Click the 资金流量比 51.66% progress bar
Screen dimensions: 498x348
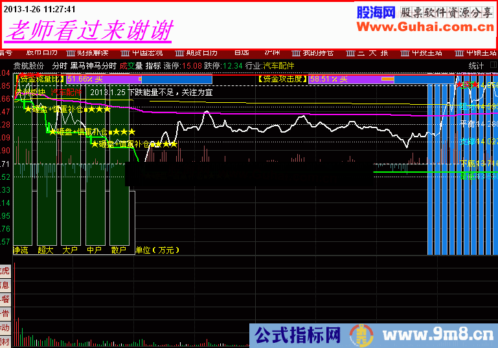pyautogui.click(x=139, y=79)
